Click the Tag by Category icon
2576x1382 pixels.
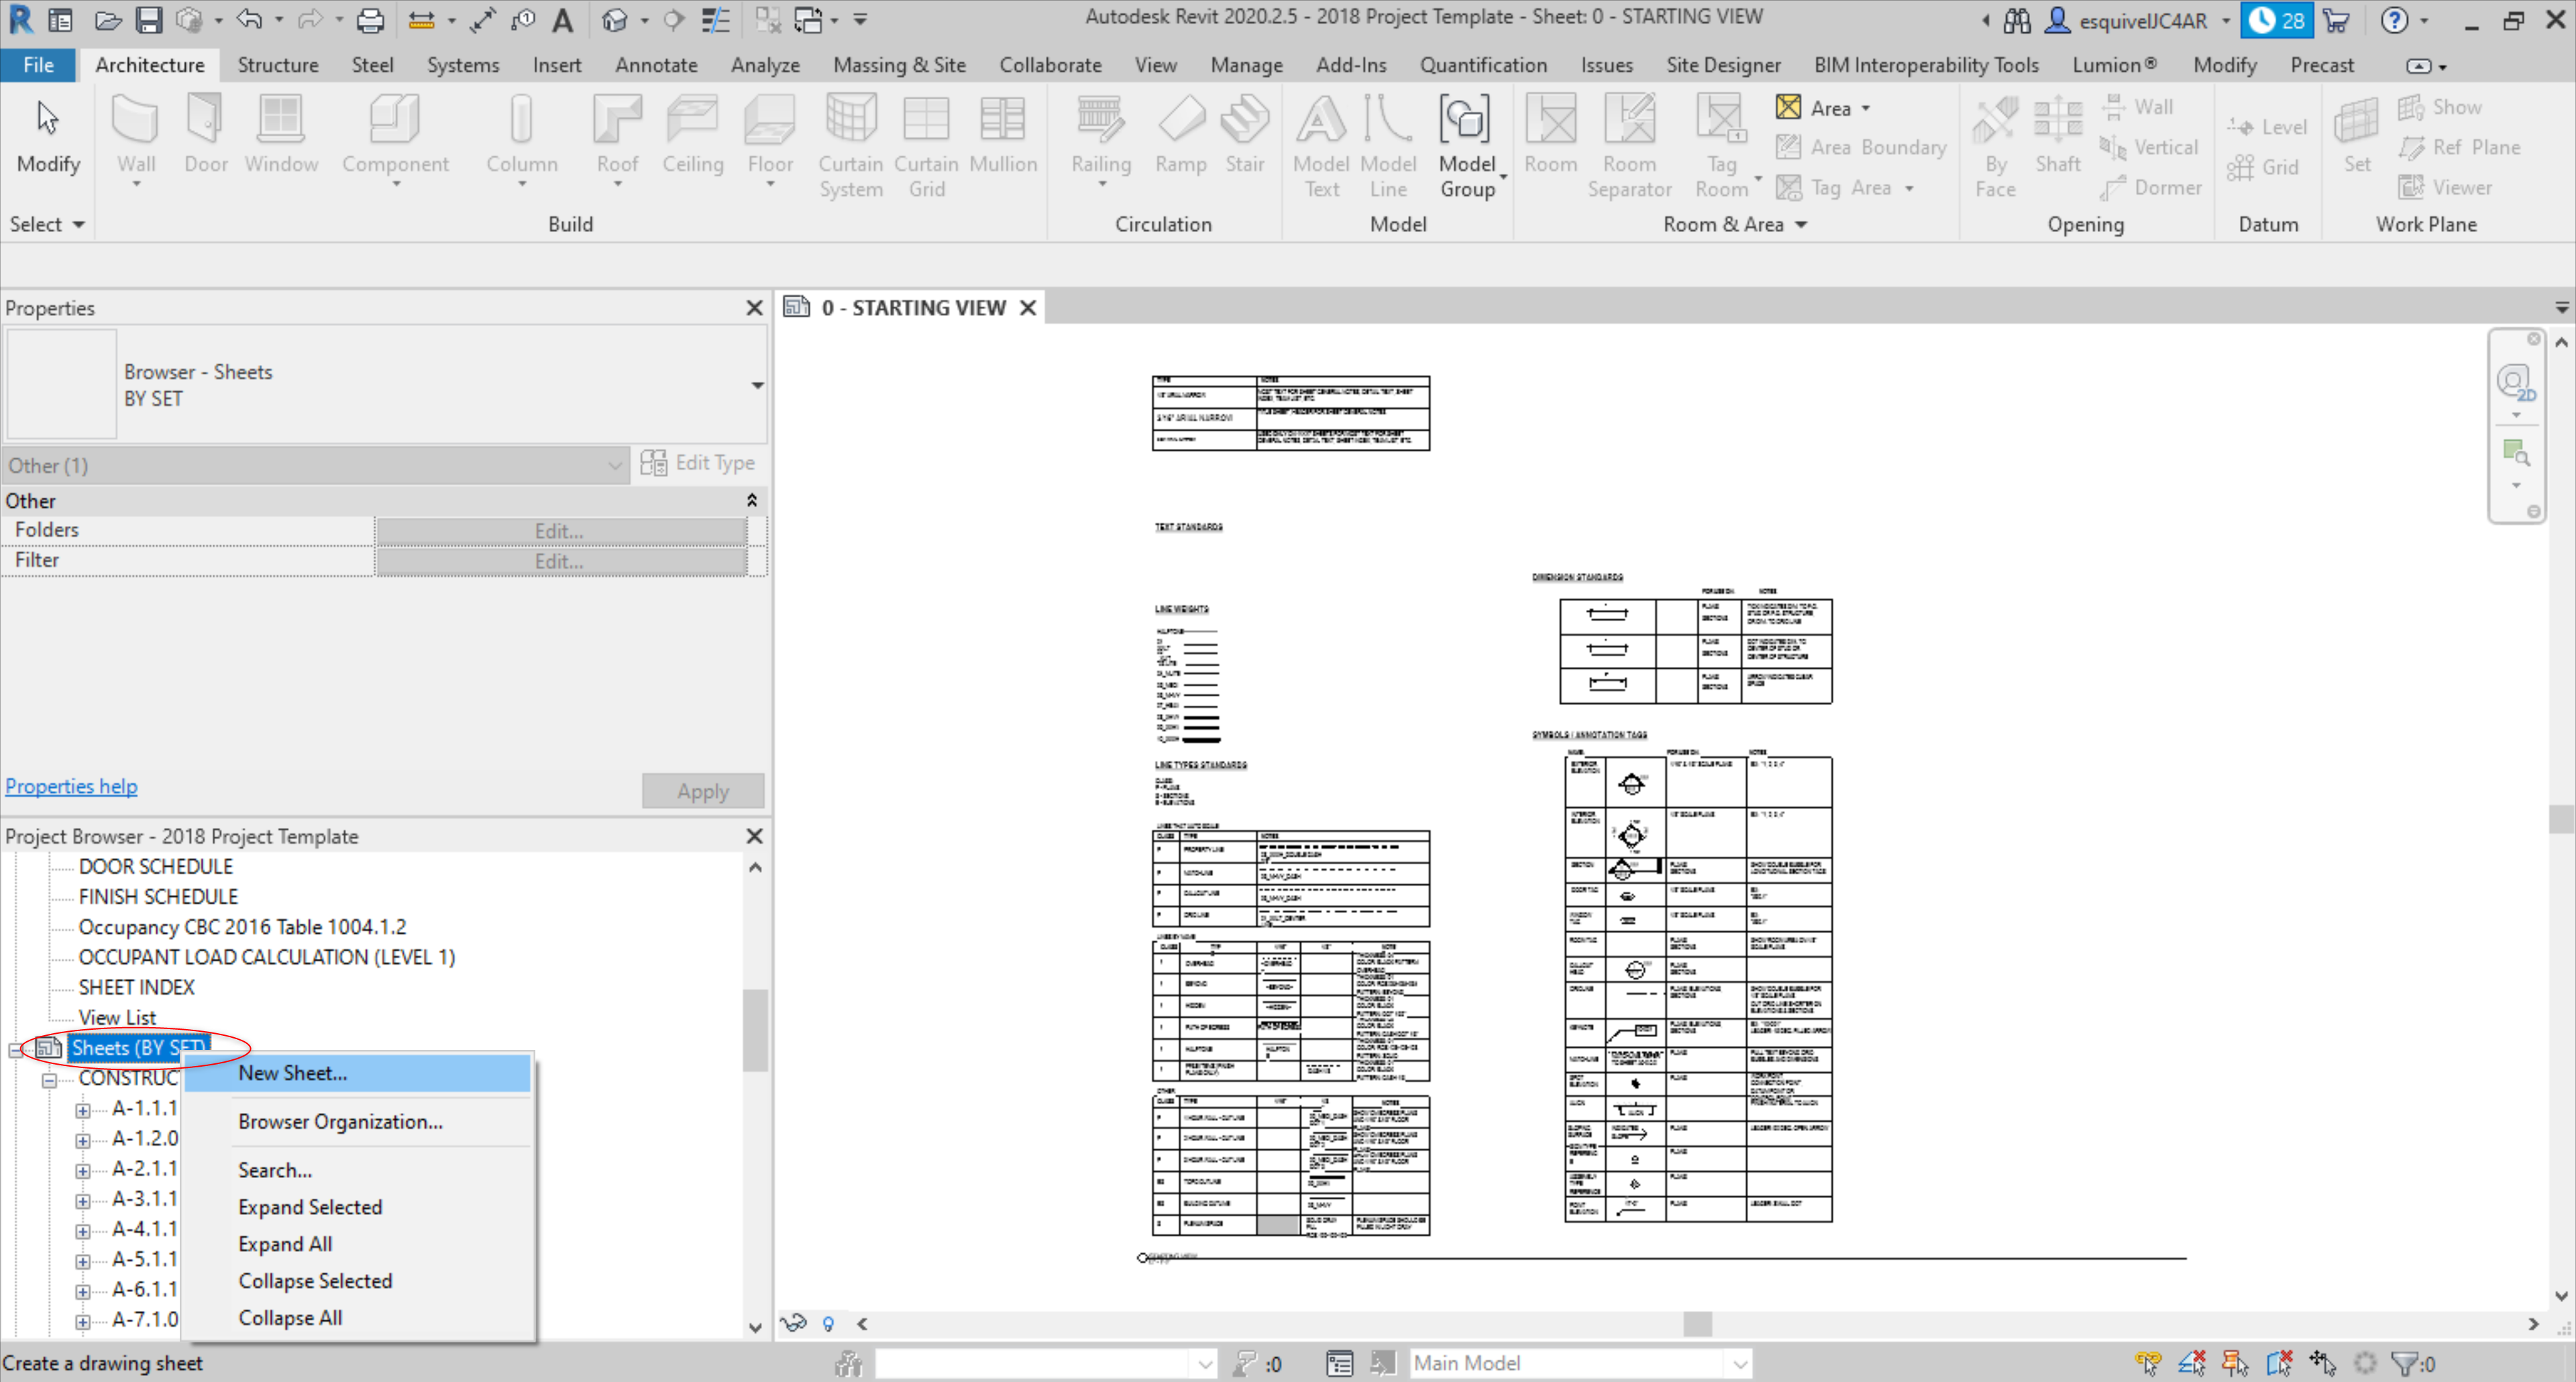click(x=523, y=20)
